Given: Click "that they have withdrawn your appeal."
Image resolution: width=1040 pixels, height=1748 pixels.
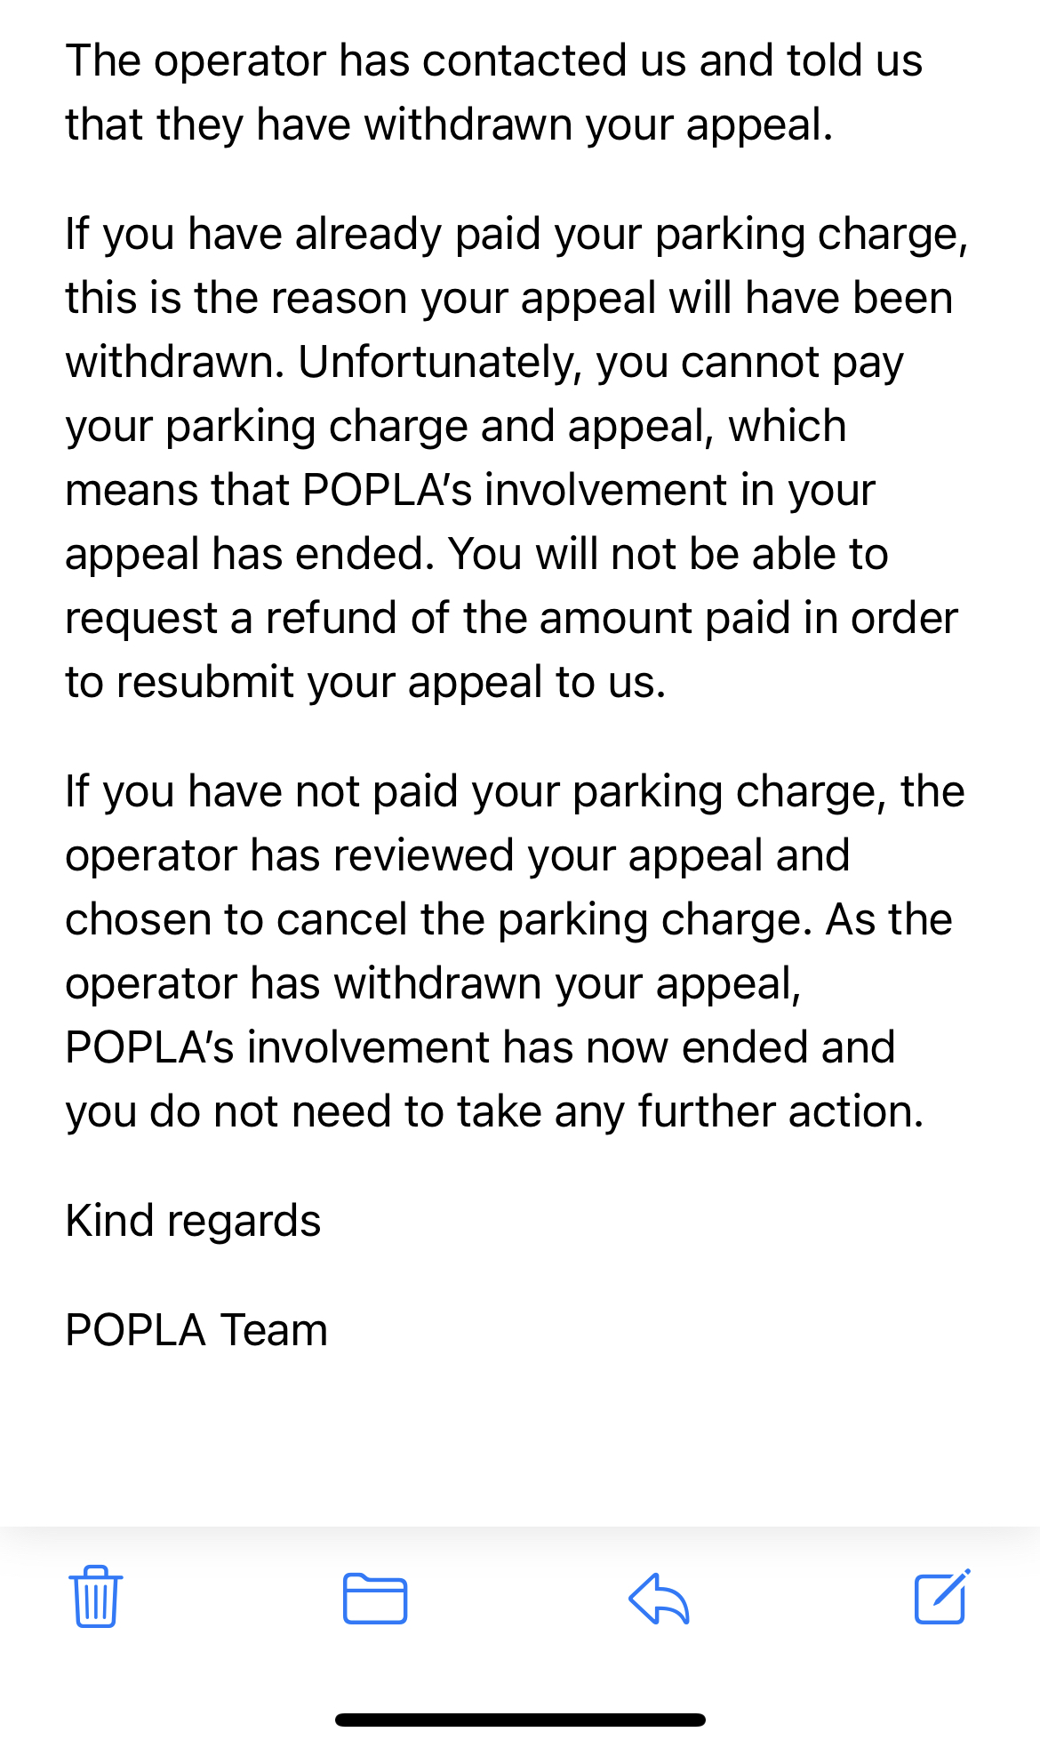Looking at the screenshot, I should click(449, 124).
